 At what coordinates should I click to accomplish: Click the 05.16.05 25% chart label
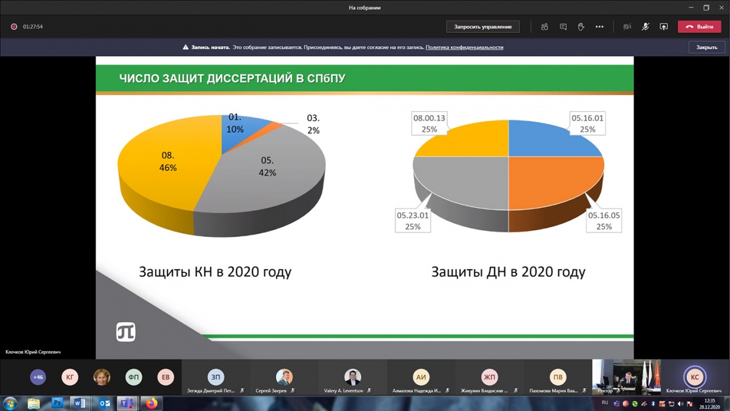[604, 220]
